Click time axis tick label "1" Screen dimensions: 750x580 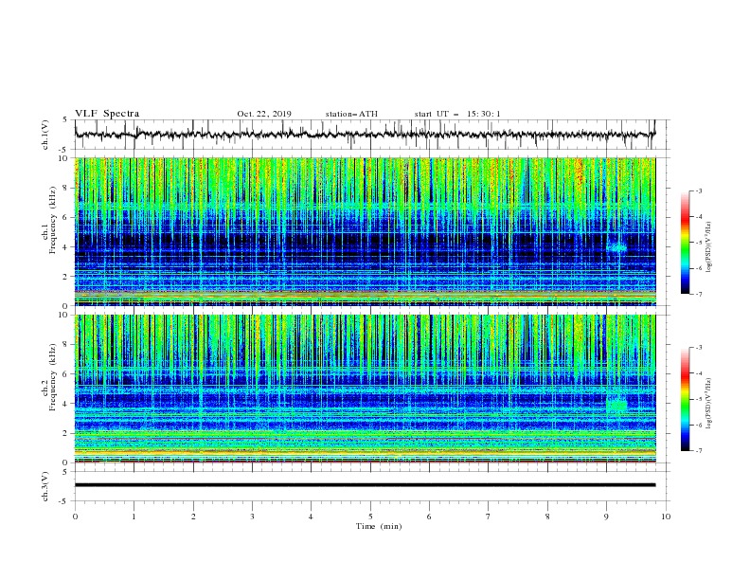(x=134, y=517)
